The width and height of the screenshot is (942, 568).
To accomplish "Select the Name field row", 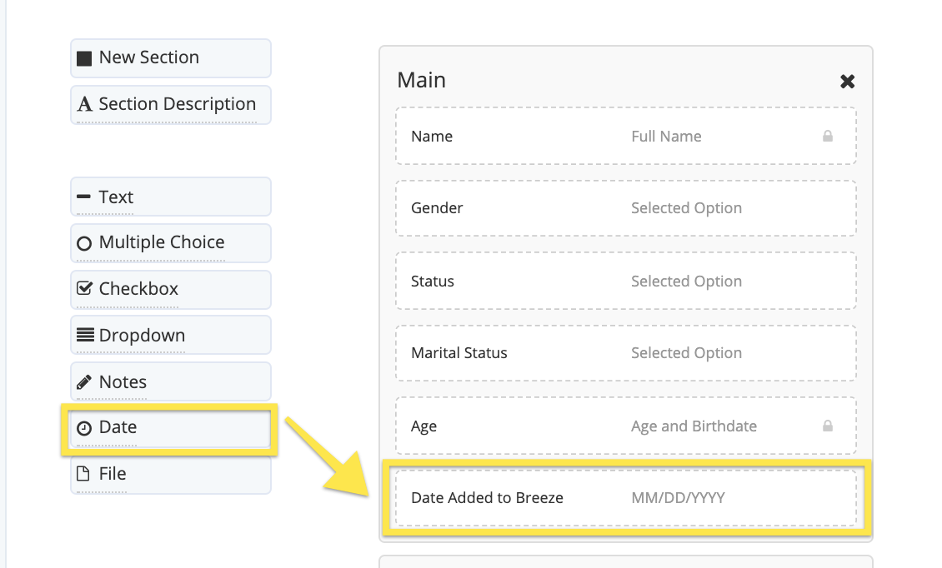I will tap(626, 136).
